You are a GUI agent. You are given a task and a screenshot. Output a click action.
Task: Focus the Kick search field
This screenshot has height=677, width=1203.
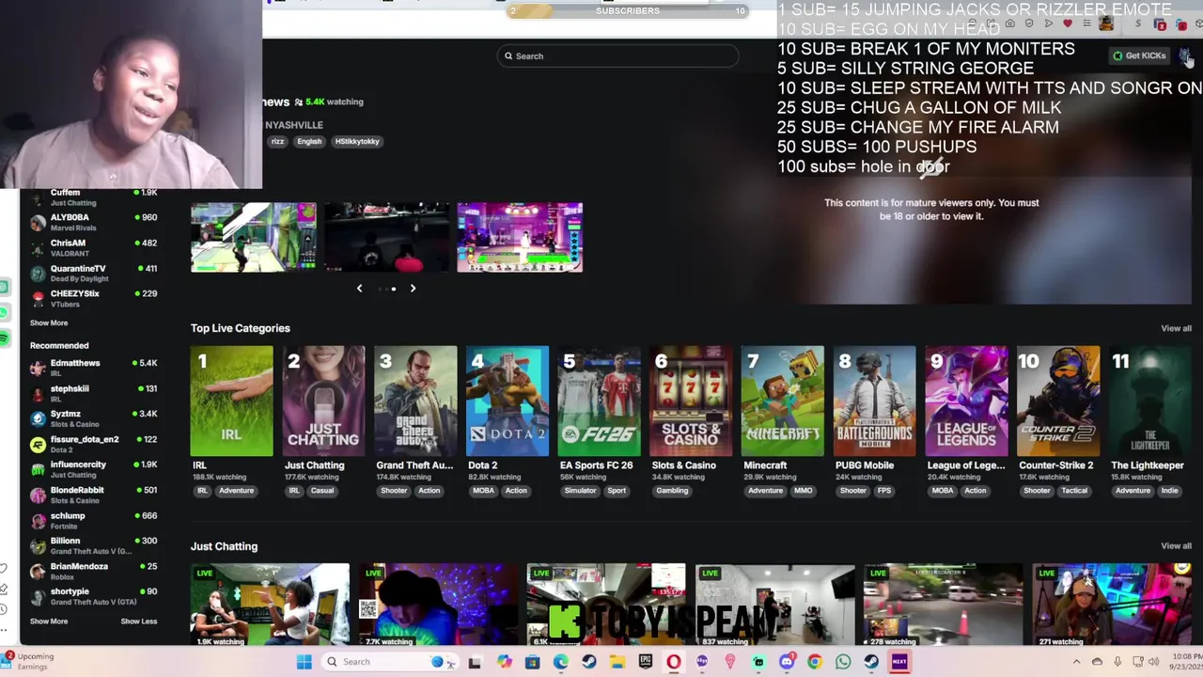coord(617,56)
